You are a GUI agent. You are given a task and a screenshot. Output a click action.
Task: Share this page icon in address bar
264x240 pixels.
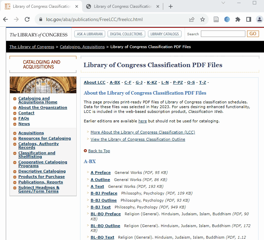[x=192, y=20]
